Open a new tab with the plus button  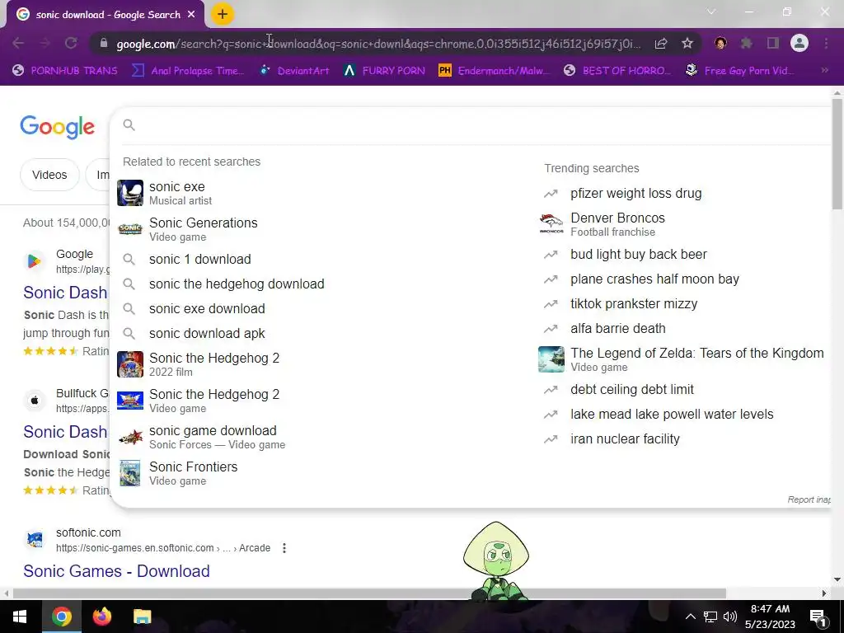[223, 15]
